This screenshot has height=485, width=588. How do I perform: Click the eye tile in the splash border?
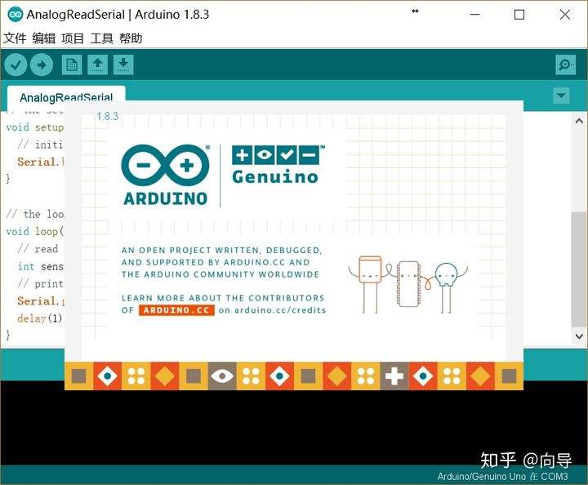coord(222,376)
